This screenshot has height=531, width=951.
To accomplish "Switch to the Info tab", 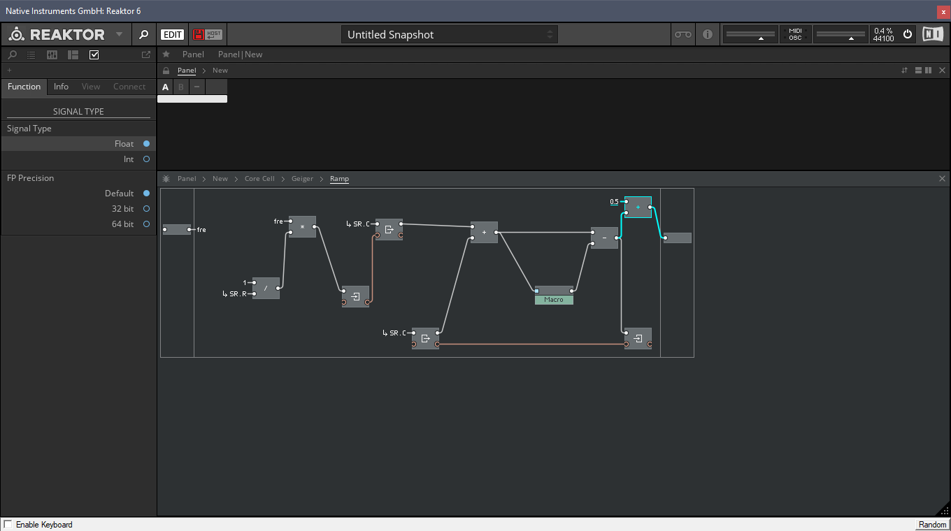I will pyautogui.click(x=61, y=87).
